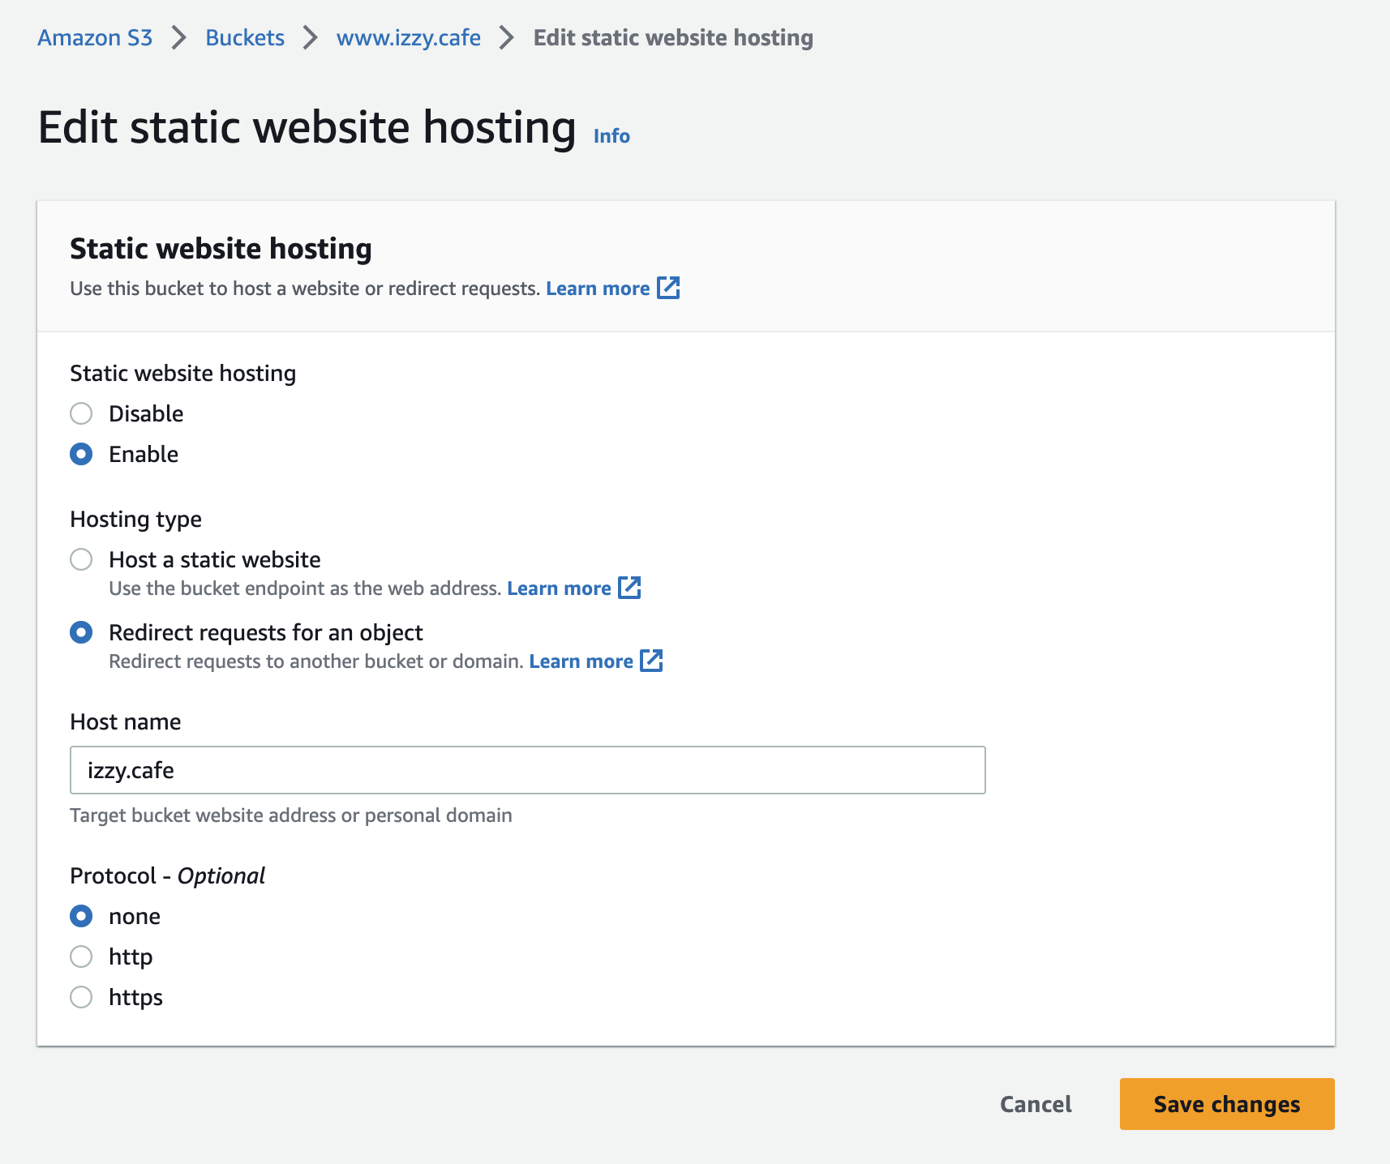This screenshot has height=1164, width=1390.
Task: Open the Info link next to page title
Action: (x=611, y=135)
